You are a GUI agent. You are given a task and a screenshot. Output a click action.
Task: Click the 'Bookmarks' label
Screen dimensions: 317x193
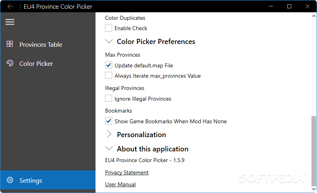[x=118, y=111]
